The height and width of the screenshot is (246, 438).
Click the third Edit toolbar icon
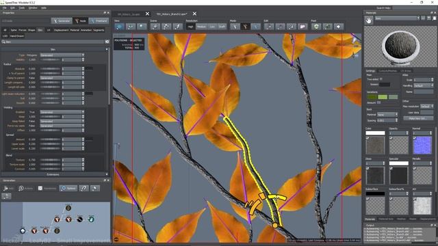[x=292, y=27]
